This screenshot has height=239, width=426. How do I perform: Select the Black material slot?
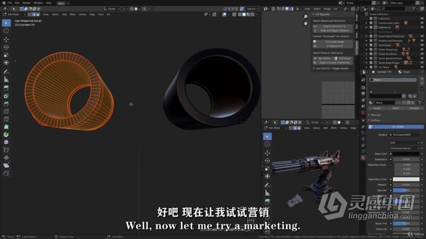[393, 80]
